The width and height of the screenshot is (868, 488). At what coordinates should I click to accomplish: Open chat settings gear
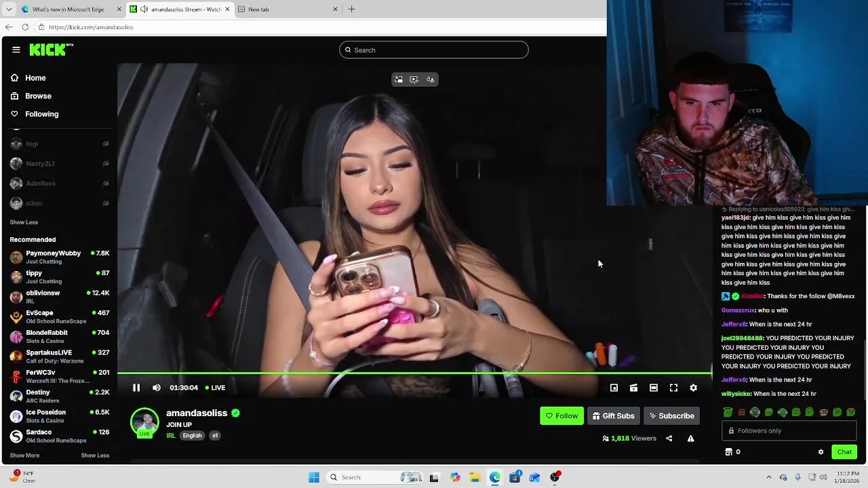pyautogui.click(x=821, y=452)
